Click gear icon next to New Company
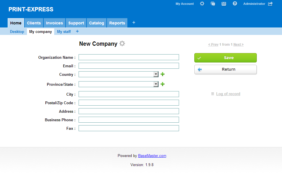Screen dimensions: 282x180 pos(122,43)
